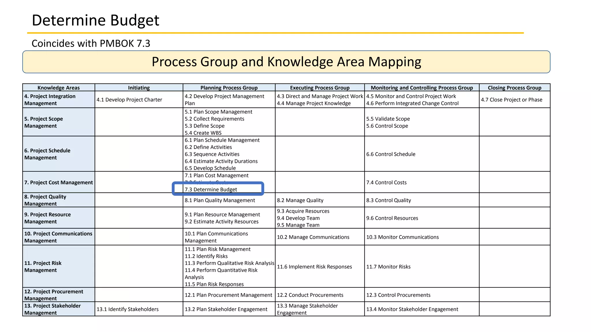Image resolution: width=591 pixels, height=332 pixels.
Task: Click the Determine Budget slide title
Action: pyautogui.click(x=95, y=20)
